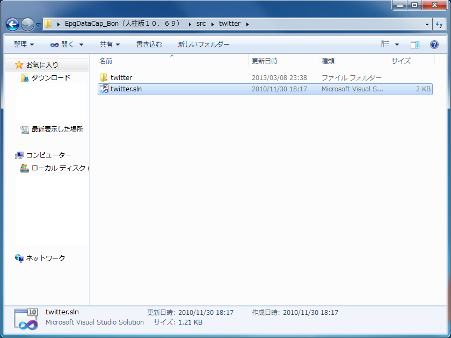Open ローカル ディスク in navigation pane
The width and height of the screenshot is (451, 338).
[x=60, y=168]
